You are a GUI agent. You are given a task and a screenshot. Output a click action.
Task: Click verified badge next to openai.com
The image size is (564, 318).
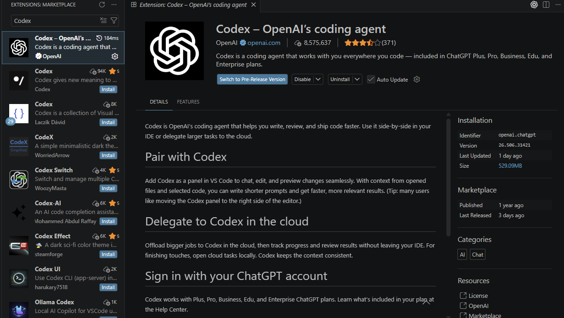click(x=243, y=43)
